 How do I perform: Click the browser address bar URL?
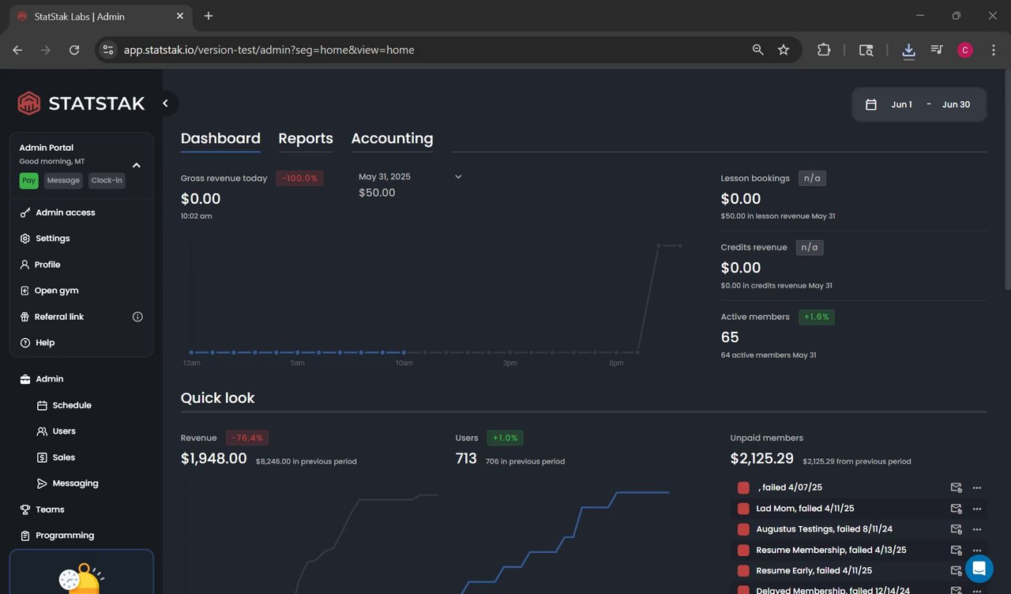[269, 50]
